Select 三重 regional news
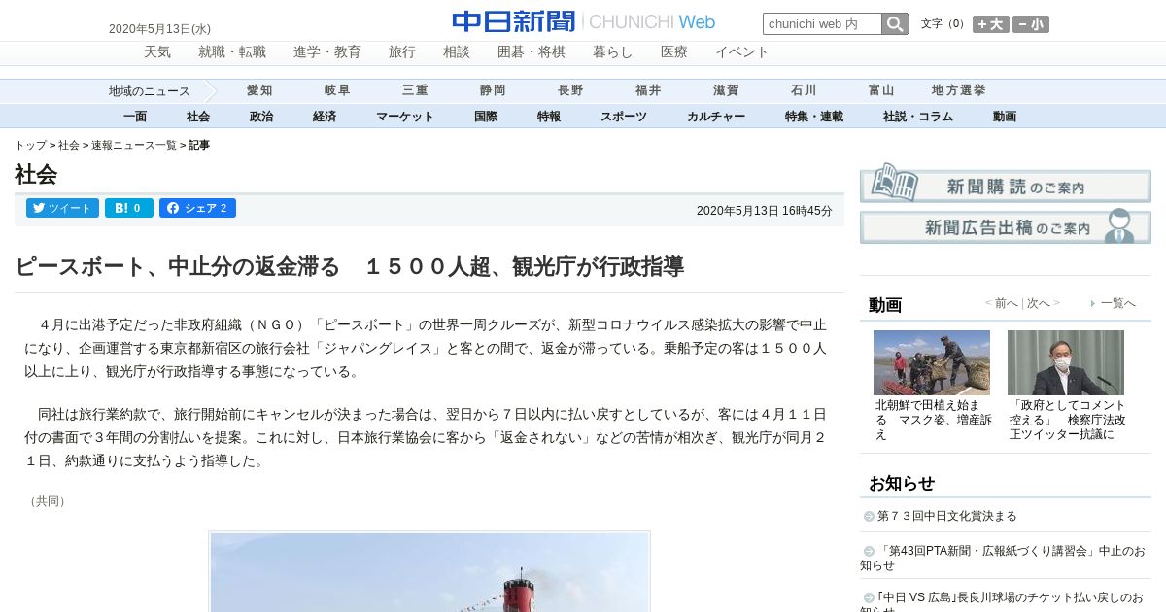 point(415,90)
